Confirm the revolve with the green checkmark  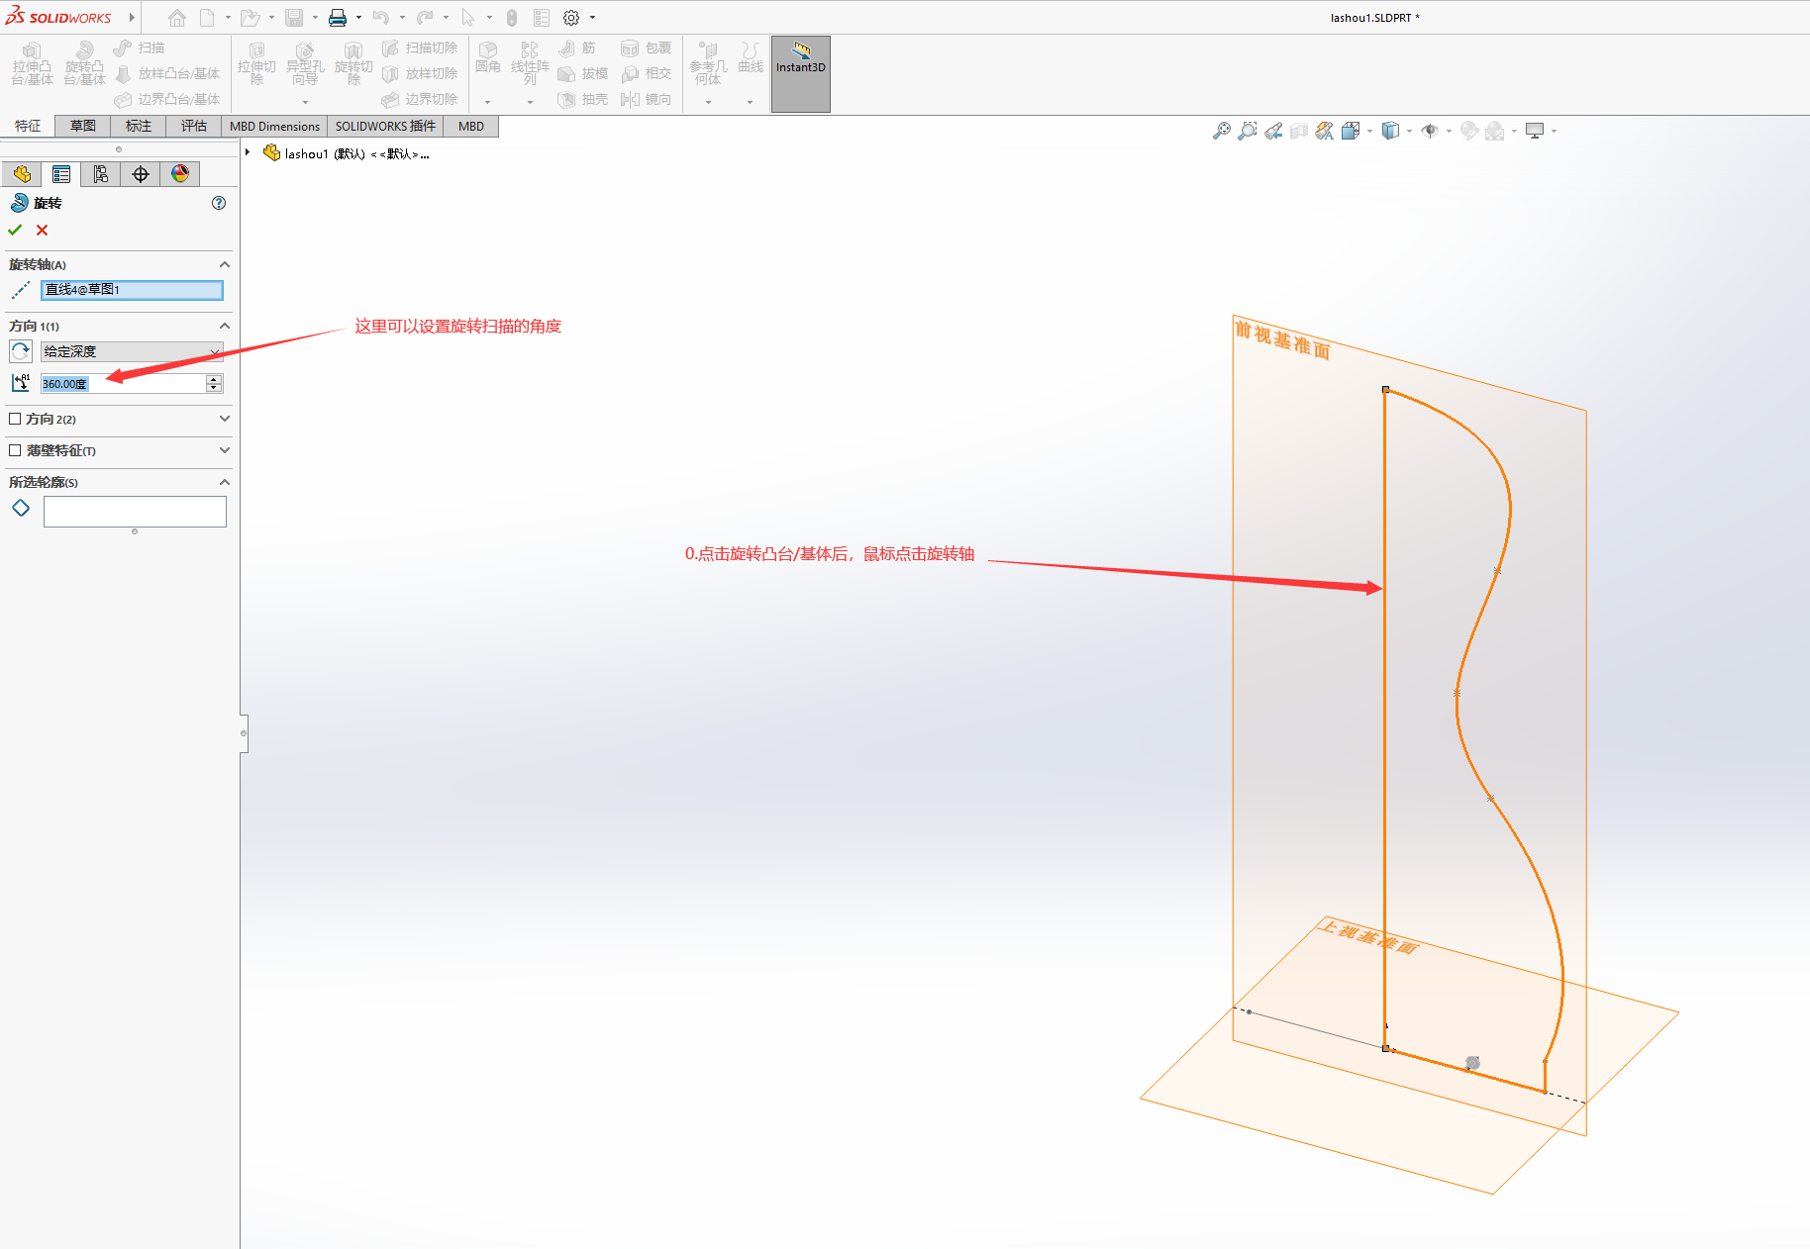tap(15, 230)
